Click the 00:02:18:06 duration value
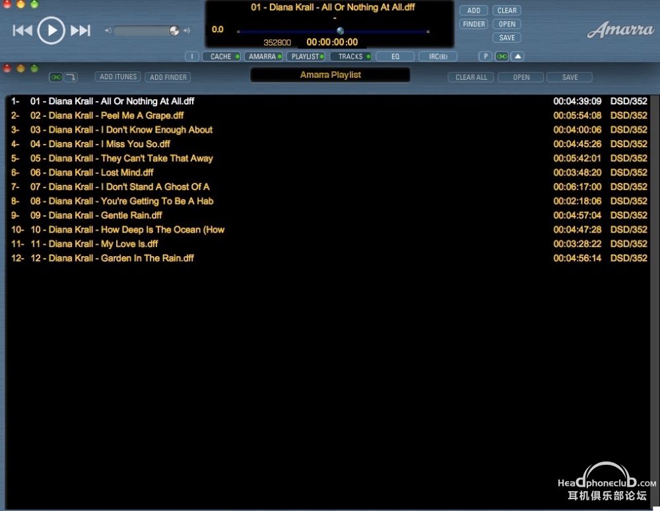This screenshot has height=511, width=660. click(x=577, y=201)
